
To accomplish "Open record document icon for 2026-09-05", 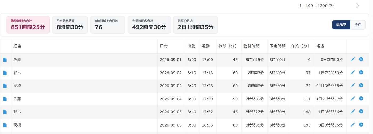I will (x=5, y=112).
